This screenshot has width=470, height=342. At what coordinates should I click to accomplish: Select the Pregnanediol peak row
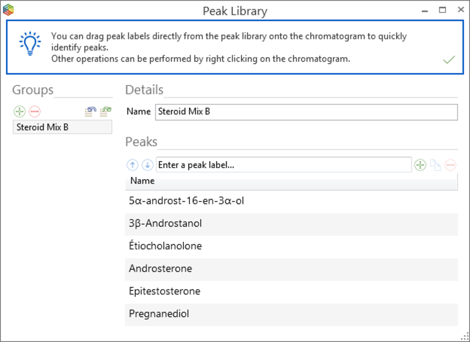tap(291, 314)
